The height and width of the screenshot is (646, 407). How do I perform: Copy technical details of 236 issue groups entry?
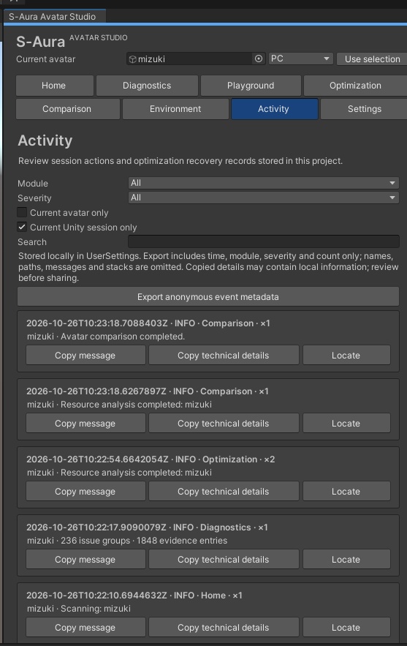pyautogui.click(x=224, y=559)
